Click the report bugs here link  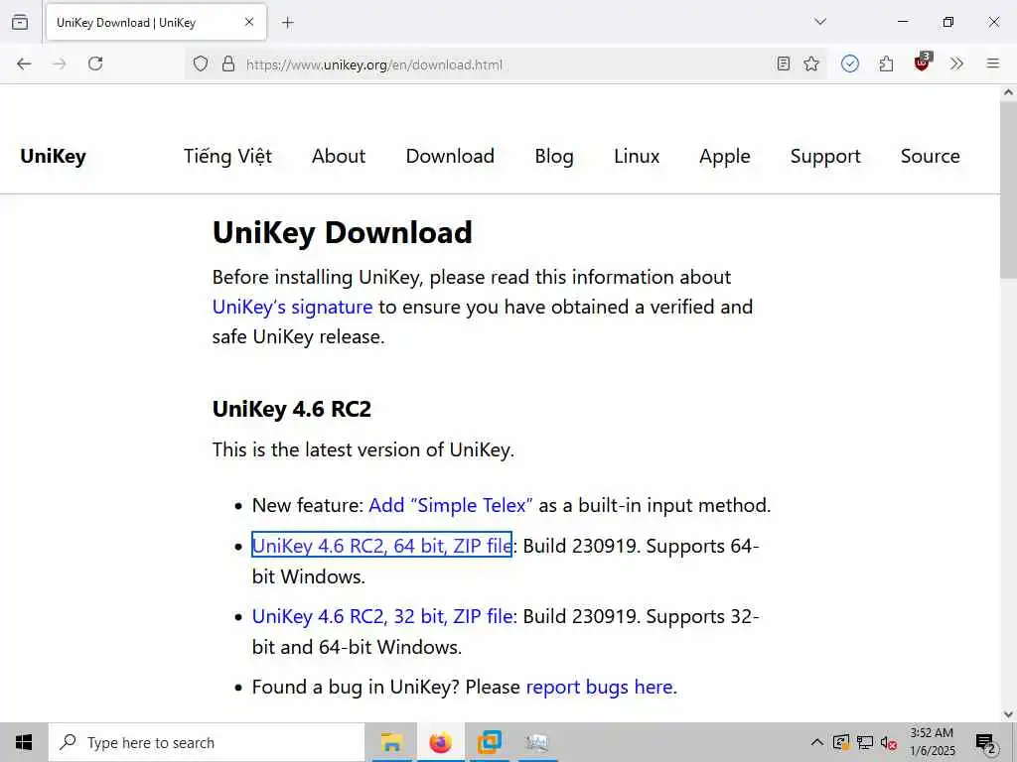coord(599,687)
